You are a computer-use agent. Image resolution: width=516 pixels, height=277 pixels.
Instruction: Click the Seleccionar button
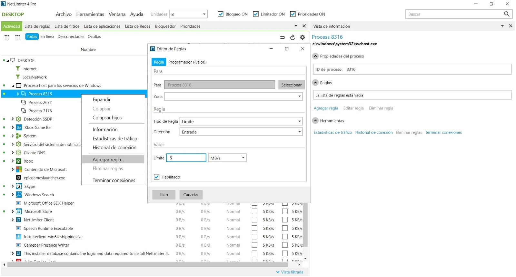click(x=291, y=85)
